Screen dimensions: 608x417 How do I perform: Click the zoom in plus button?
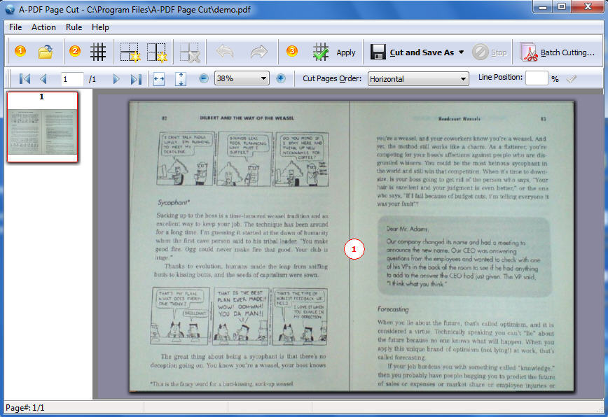pyautogui.click(x=281, y=78)
